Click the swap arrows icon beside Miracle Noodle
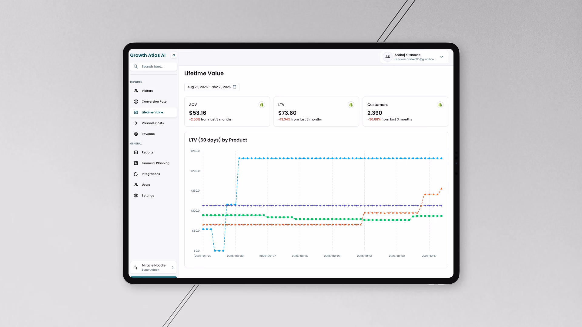 pyautogui.click(x=136, y=268)
